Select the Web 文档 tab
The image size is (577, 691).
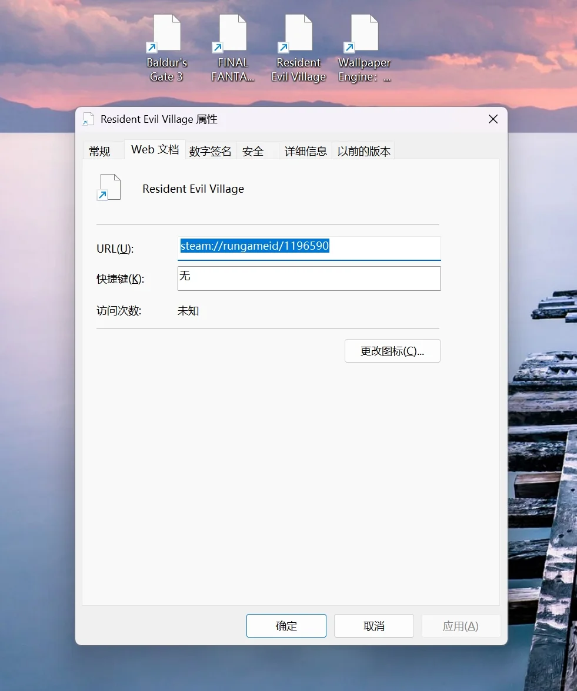tap(154, 150)
